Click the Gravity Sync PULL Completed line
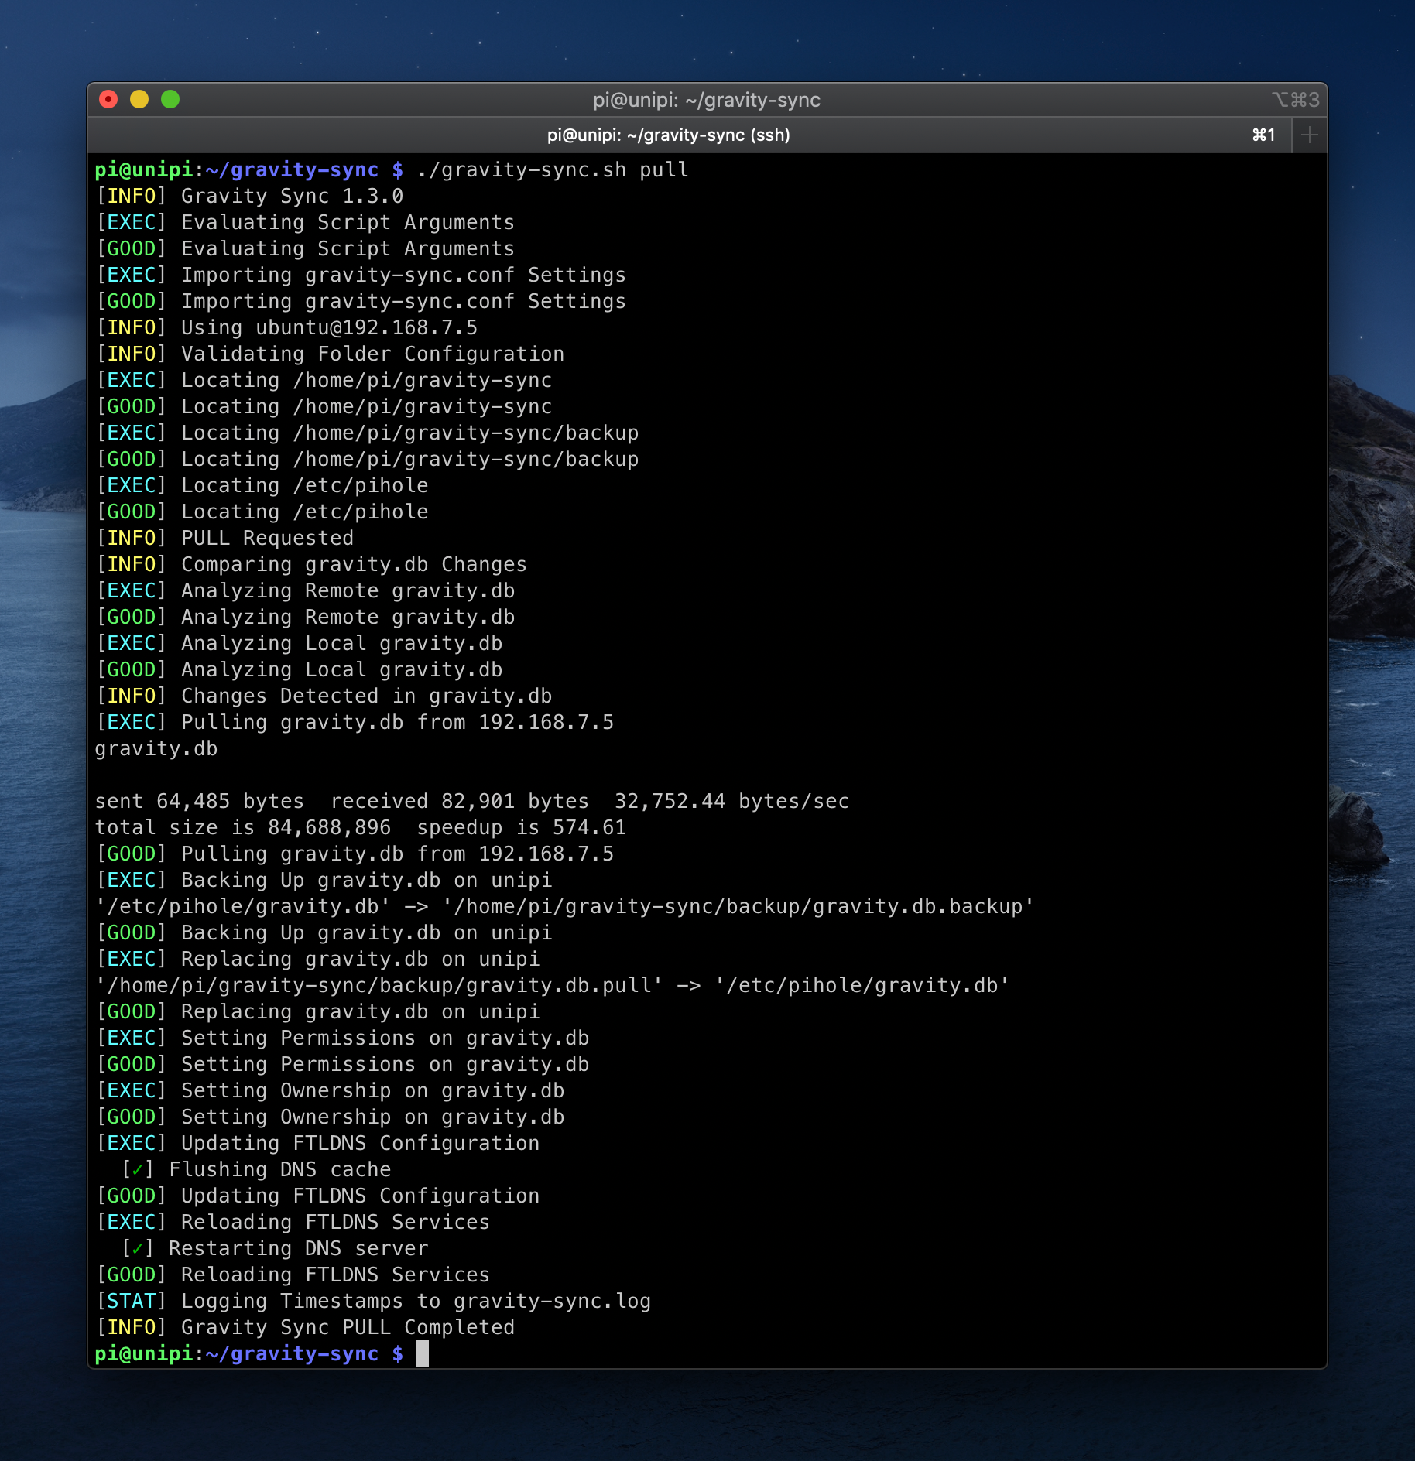Image resolution: width=1415 pixels, height=1461 pixels. [305, 1328]
